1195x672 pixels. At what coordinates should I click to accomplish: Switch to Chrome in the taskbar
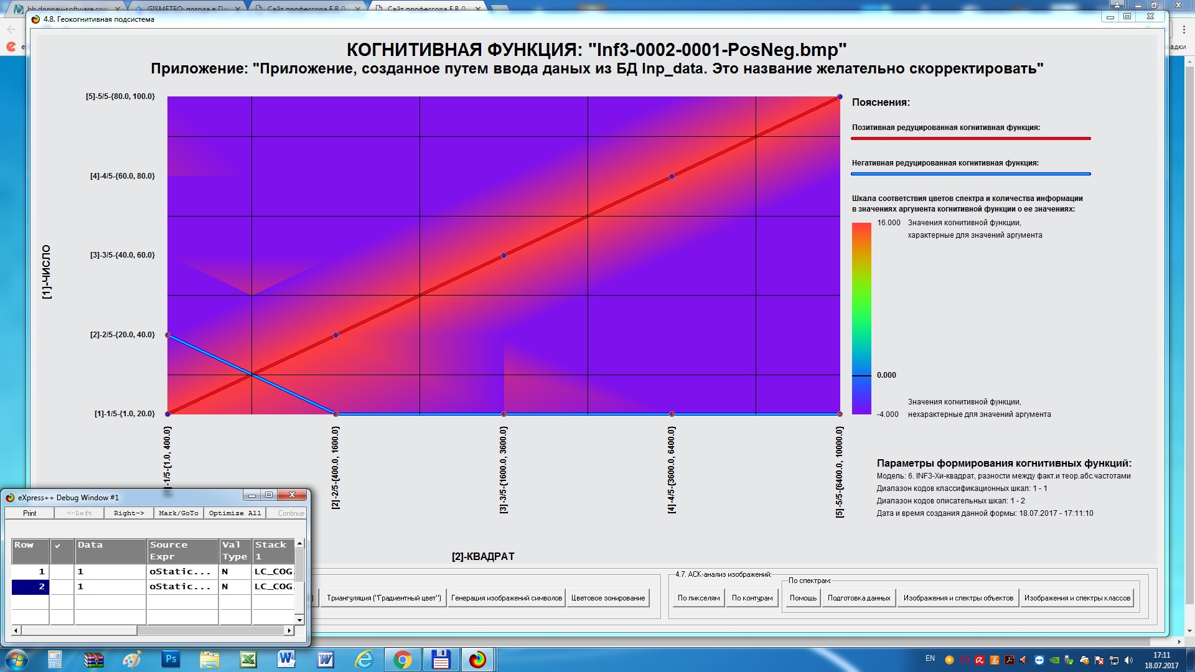tap(402, 659)
